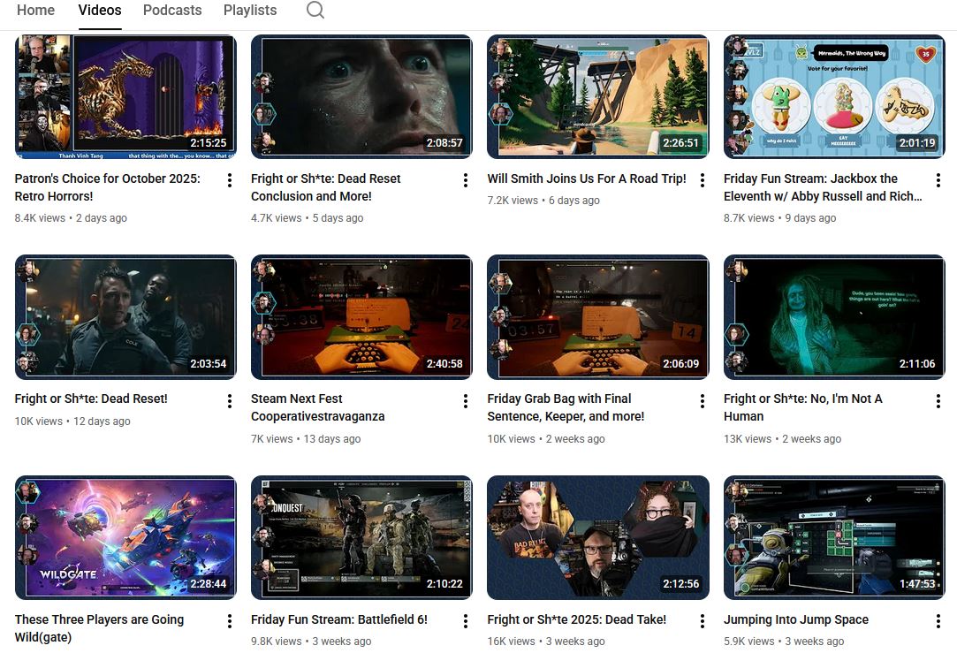957x653 pixels.
Task: Open options menu for Dead Reset Conclusion and More
Action: point(466,180)
